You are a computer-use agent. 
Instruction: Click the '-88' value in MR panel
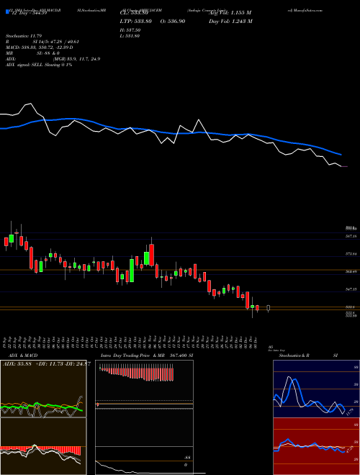[186, 458]
